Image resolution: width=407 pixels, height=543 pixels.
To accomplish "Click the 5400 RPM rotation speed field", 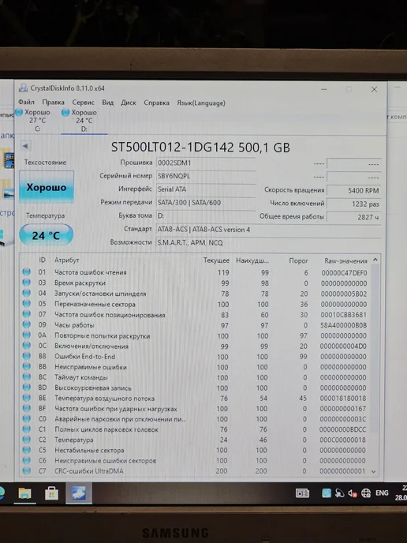I will coord(353,190).
